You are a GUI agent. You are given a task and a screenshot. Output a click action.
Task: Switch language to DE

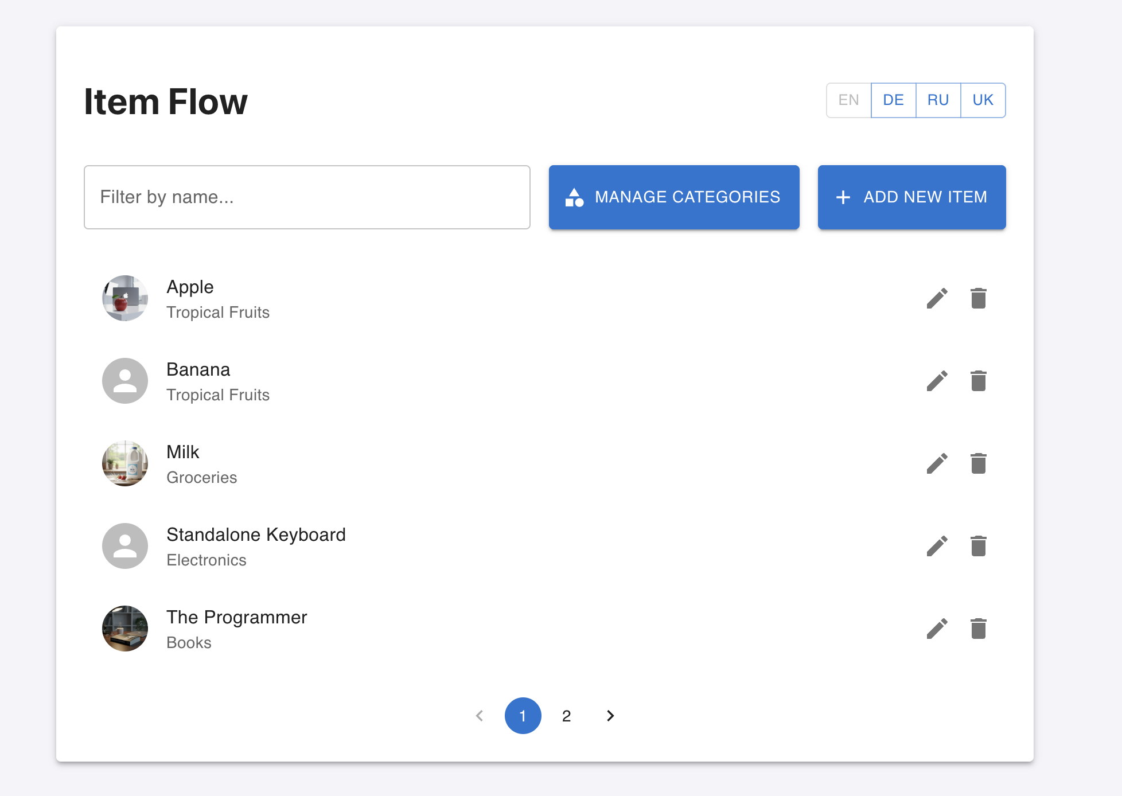tap(893, 100)
